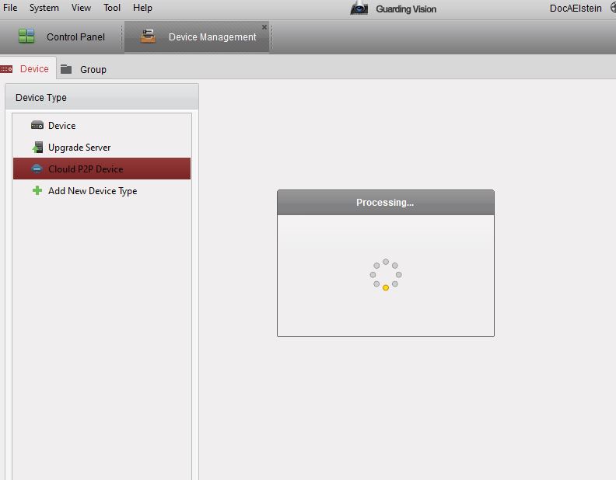Viewport: 616px width, 480px height.
Task: Click the Upgrade Server icon
Action: [37, 148]
